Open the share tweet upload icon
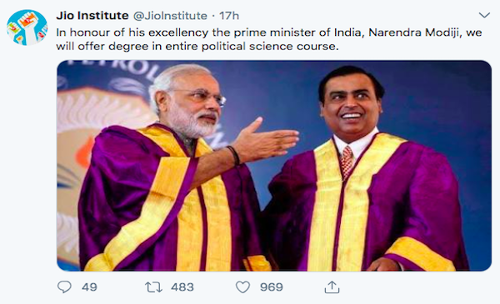 (x=332, y=287)
